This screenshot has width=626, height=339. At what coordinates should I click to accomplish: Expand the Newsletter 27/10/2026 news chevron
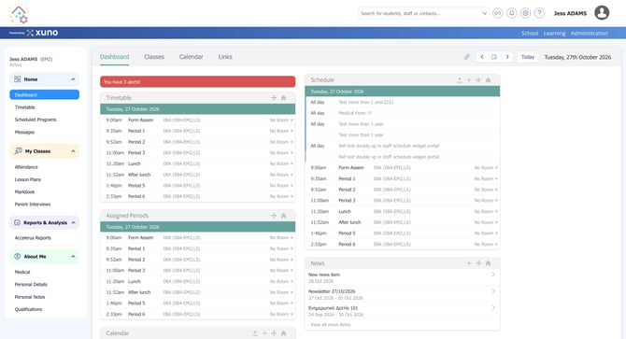(x=493, y=291)
